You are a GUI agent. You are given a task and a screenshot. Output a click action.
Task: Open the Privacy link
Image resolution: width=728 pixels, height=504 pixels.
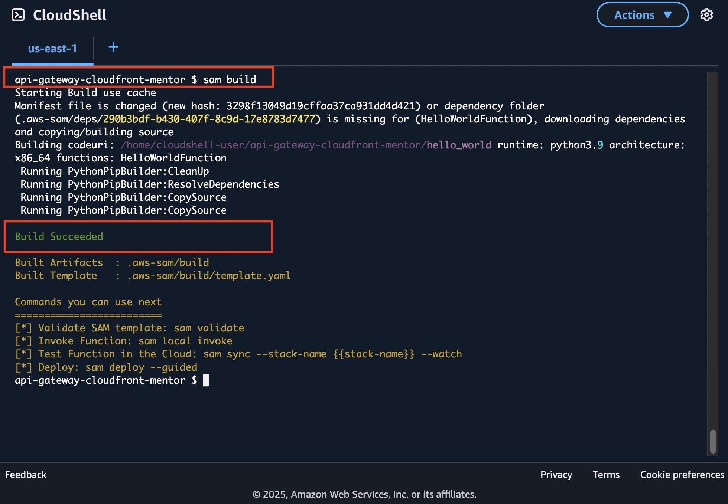click(556, 475)
